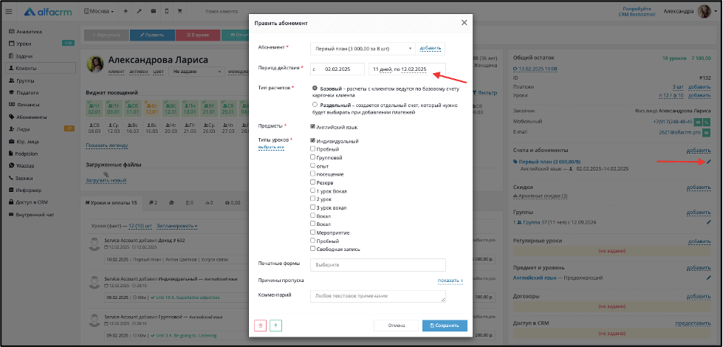Open the Не задано color dropdown
The height and width of the screenshot is (347, 723).
pyautogui.click(x=196, y=72)
